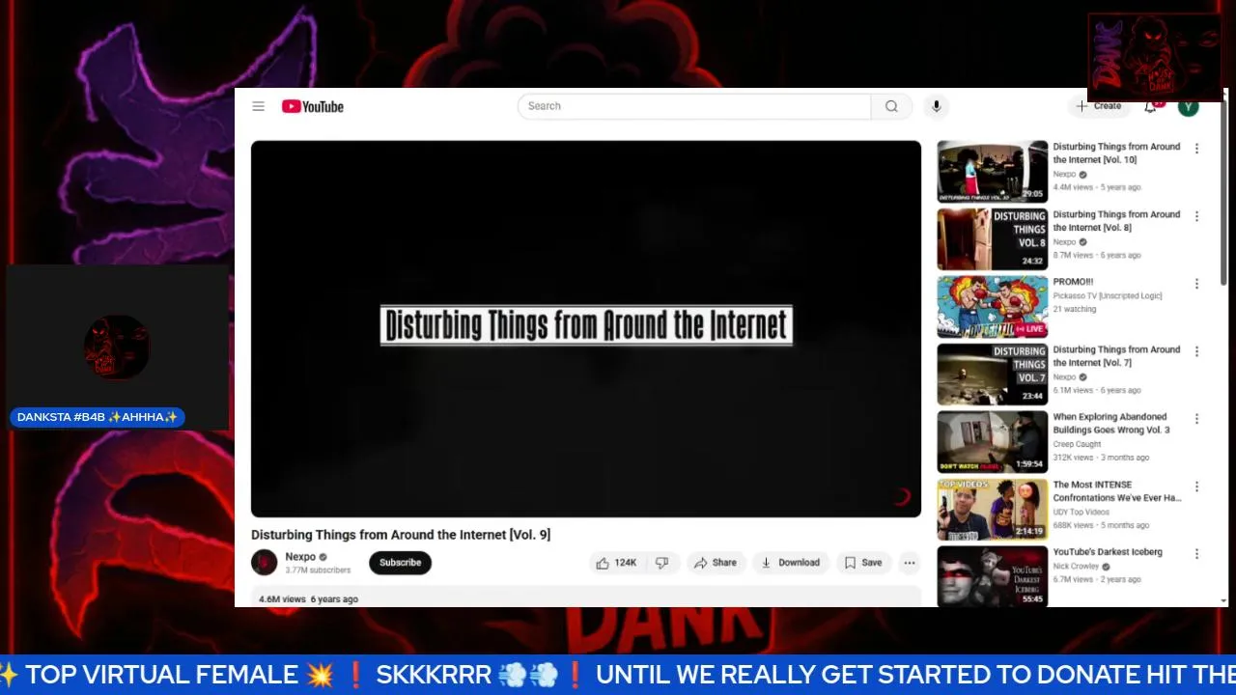Screen dimensions: 1236x695
Task: Open Abandoned Buildings Vol. 3 thumbnail
Action: 992,442
